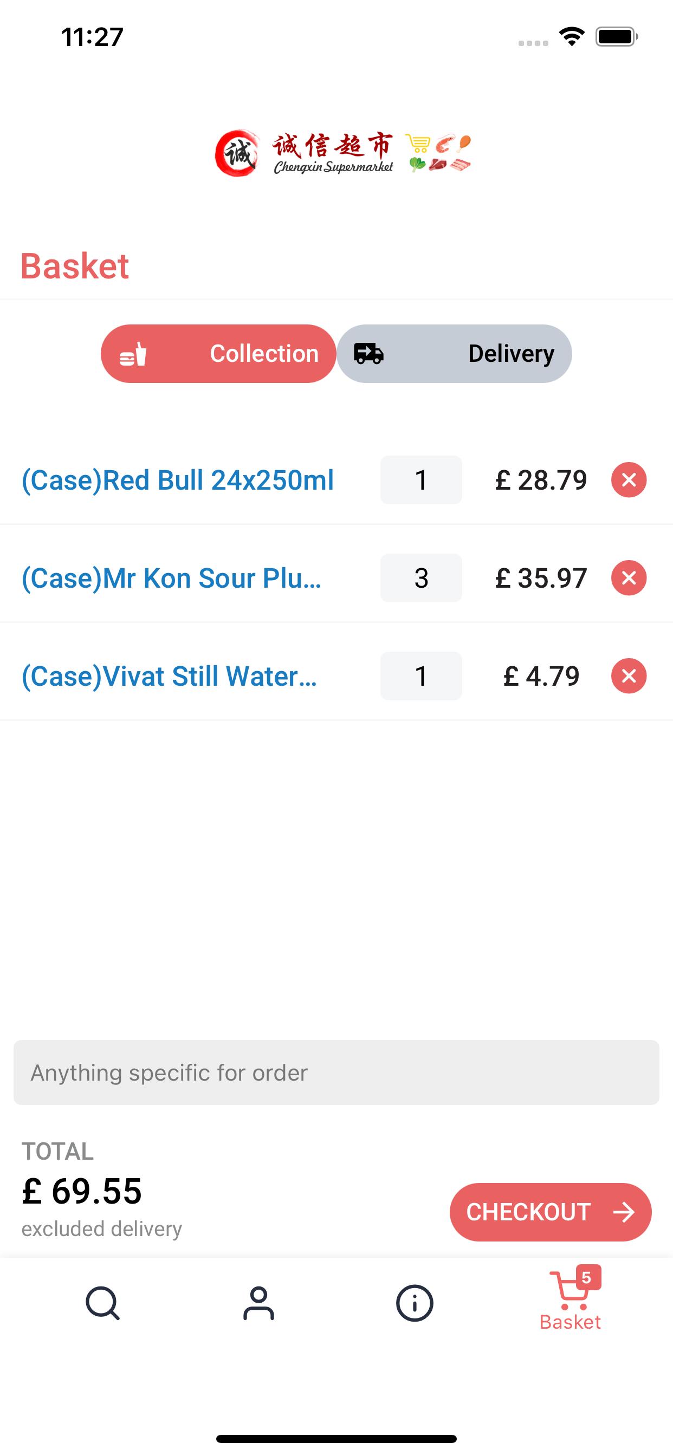Edit quantity of Vivat Still Water
Image resolution: width=673 pixels, height=1456 pixels.
[x=421, y=676]
